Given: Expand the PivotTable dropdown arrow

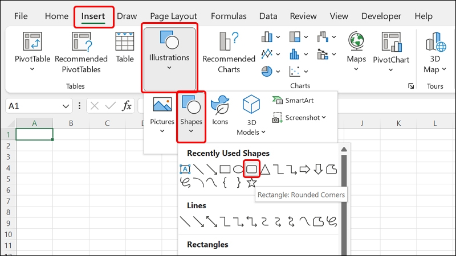Looking at the screenshot, I should coord(32,69).
